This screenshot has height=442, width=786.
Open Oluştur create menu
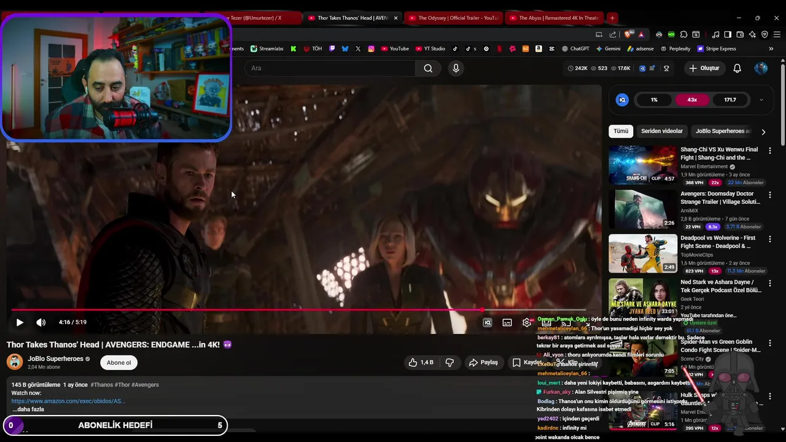click(704, 68)
